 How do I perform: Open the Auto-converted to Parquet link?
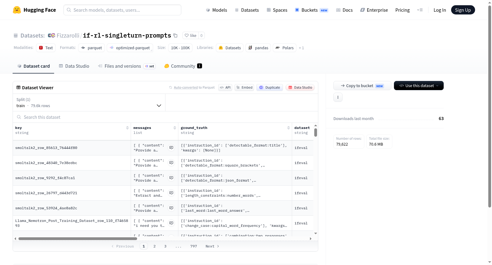click(186, 88)
